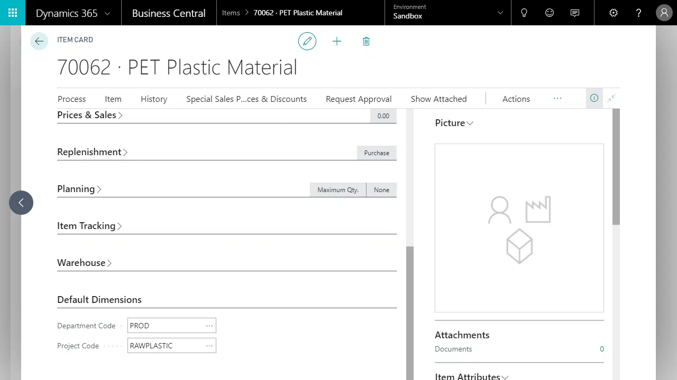Go back using the back arrow
Screen dimensions: 677x380
point(39,41)
